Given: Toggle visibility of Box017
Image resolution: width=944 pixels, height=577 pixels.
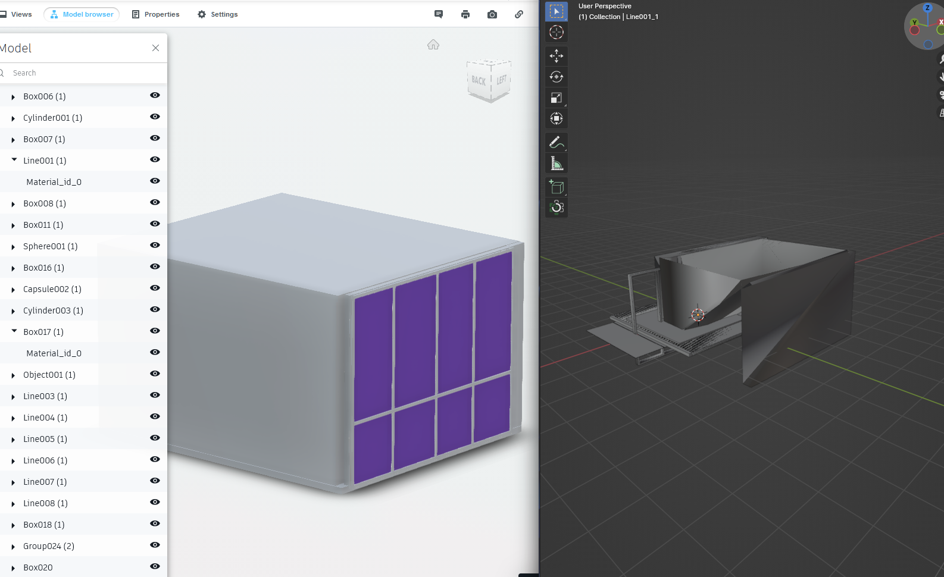Looking at the screenshot, I should (155, 331).
